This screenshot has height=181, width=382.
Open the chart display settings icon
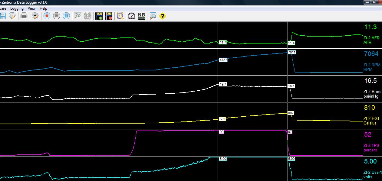(77, 16)
